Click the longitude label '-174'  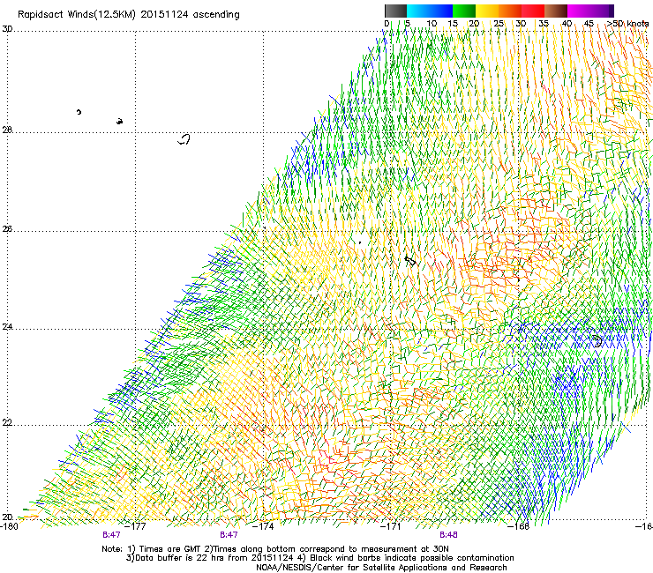point(264,526)
